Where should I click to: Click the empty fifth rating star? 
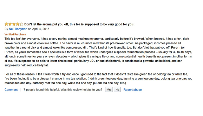click(21, 24)
